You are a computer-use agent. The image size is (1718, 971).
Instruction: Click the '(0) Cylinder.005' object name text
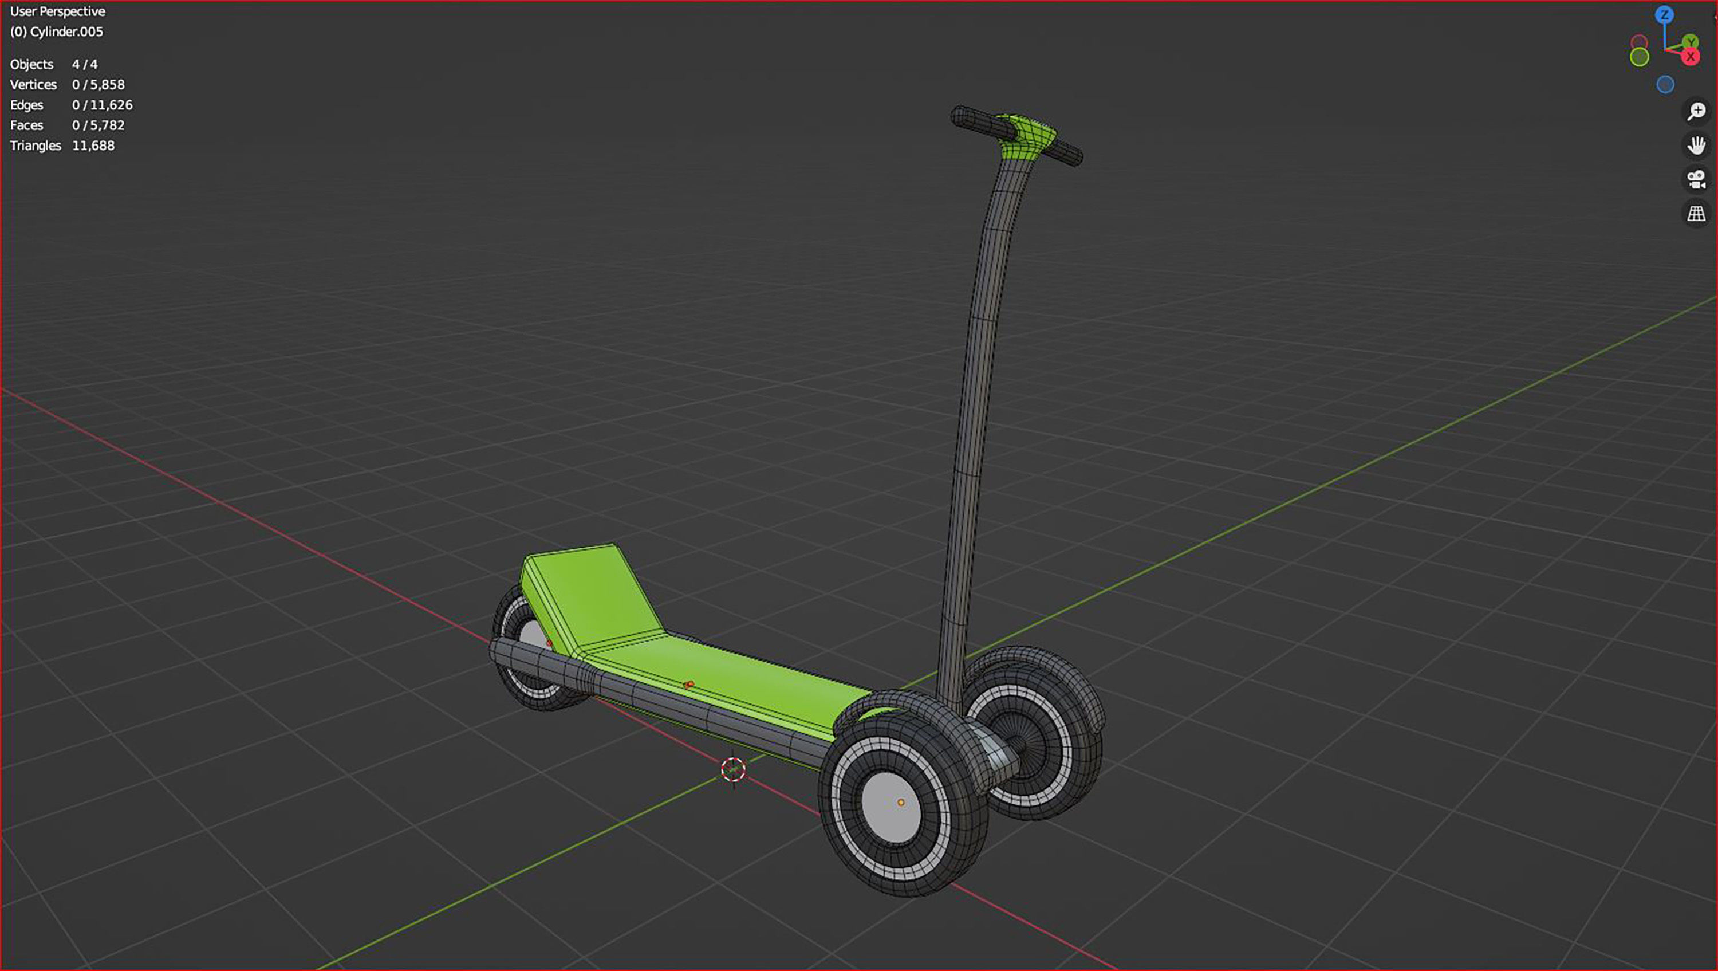pos(57,32)
